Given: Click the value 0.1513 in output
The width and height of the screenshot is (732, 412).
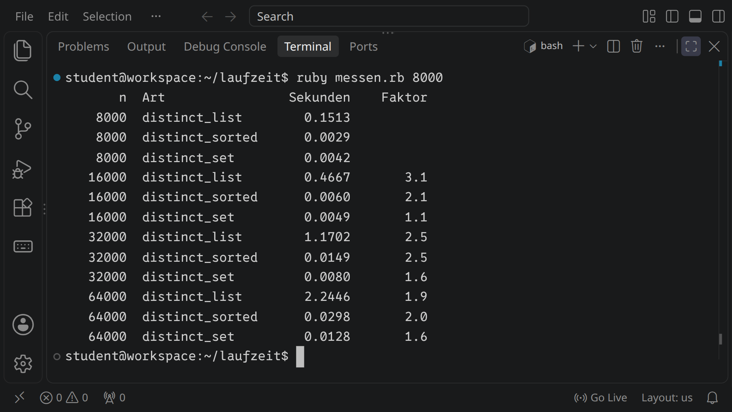Looking at the screenshot, I should tap(327, 117).
